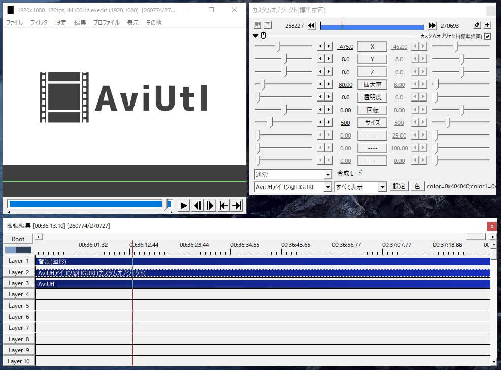The height and width of the screenshot is (370, 501).
Task: Open the AviUtlアイコン@FIGURE dropdown
Action: point(293,187)
